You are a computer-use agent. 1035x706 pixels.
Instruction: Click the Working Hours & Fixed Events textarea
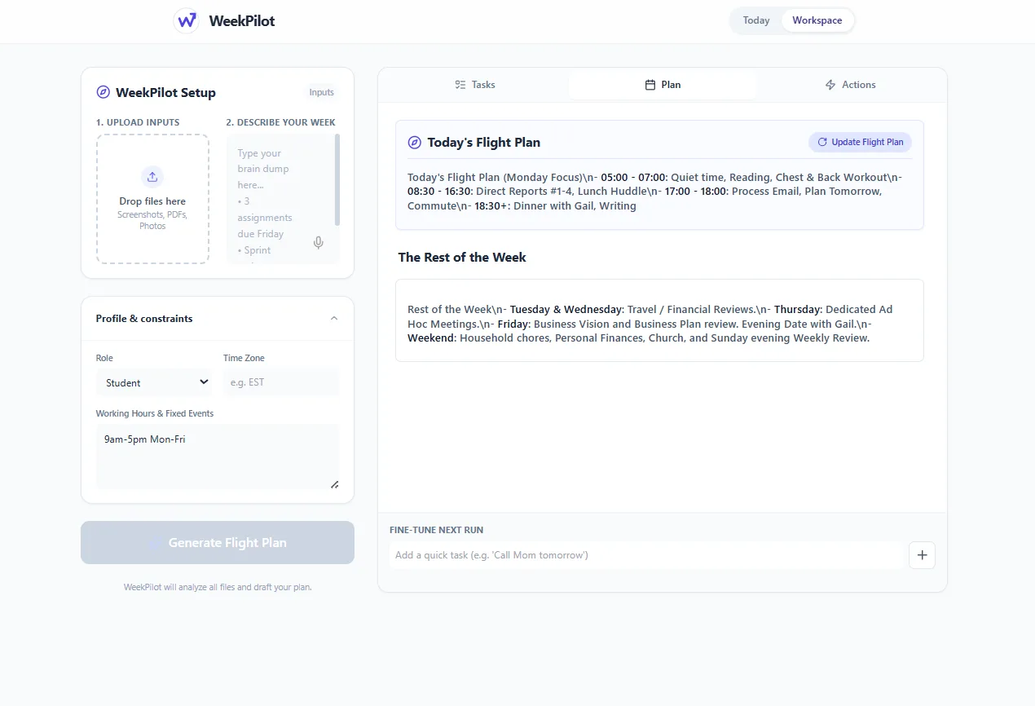point(218,457)
